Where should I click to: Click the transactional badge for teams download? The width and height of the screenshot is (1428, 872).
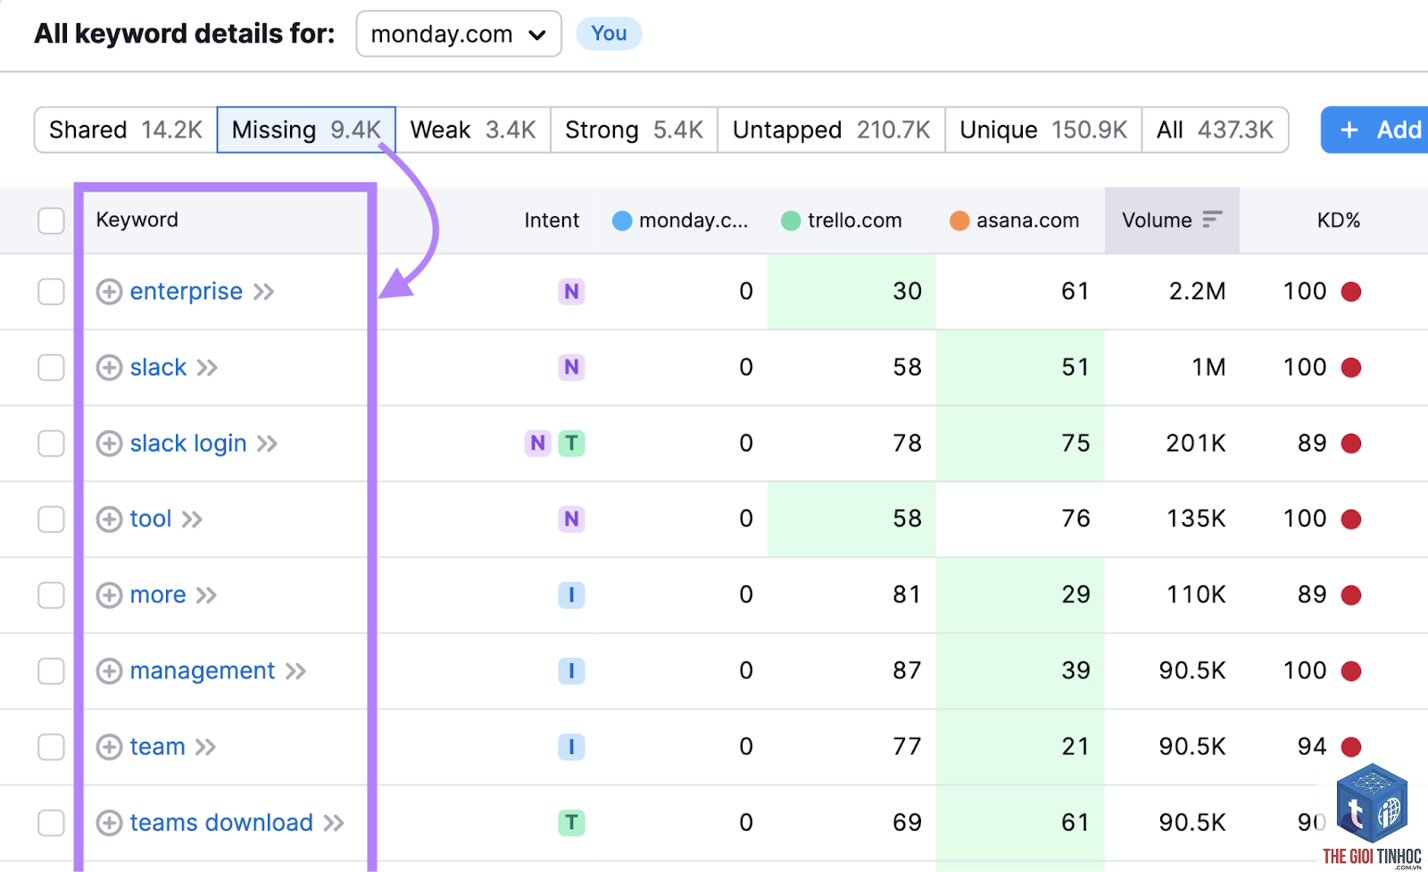(x=571, y=823)
